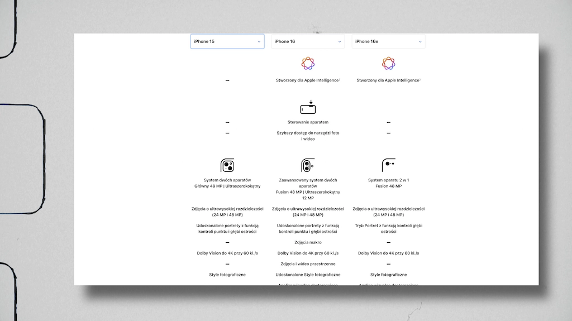Image resolution: width=572 pixels, height=321 pixels.
Task: Click 'Tryb Portret z funkcją kontroli głębi'
Action: tap(389, 228)
